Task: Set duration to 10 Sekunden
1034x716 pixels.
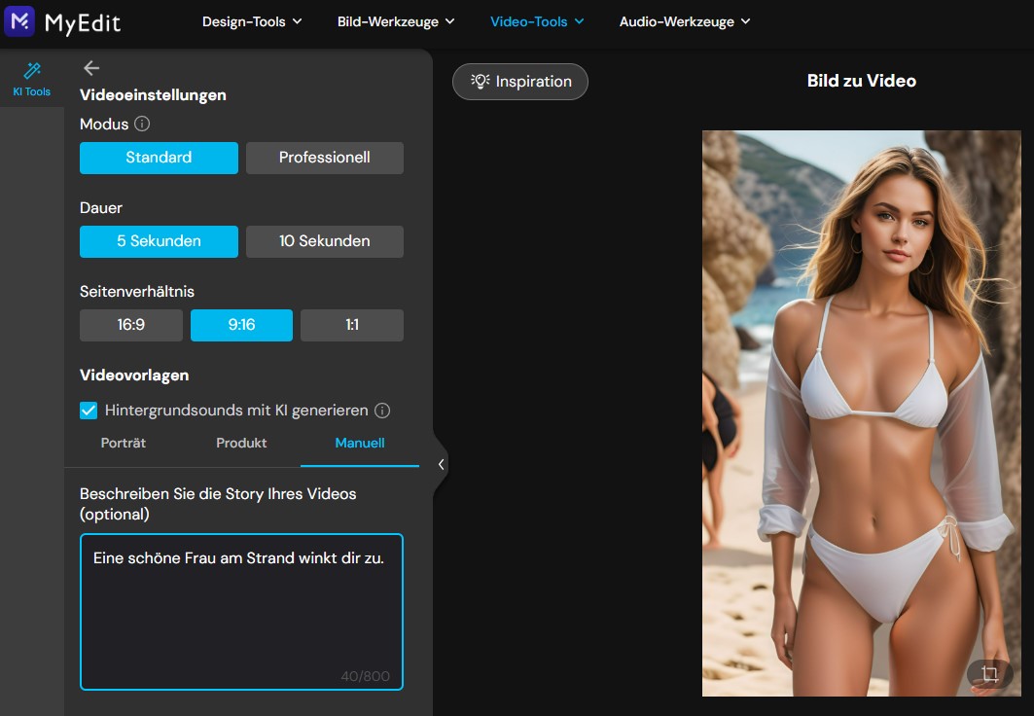Action: tap(325, 241)
